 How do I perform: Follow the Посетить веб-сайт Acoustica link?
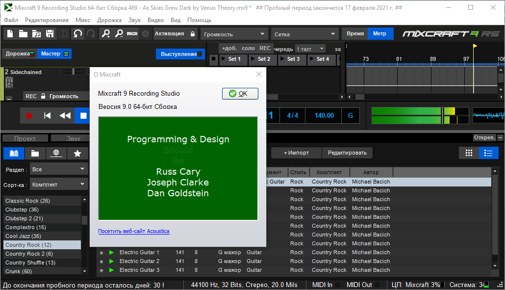(134, 231)
